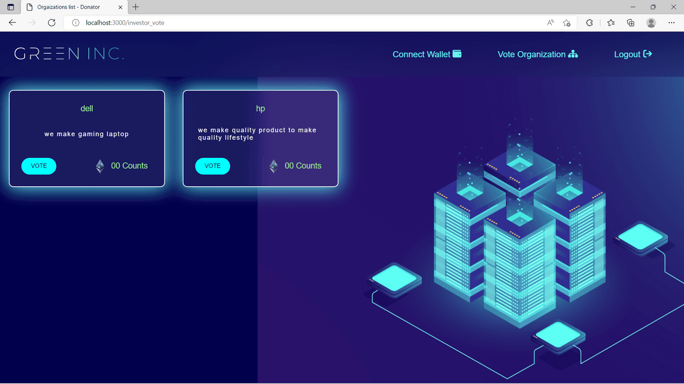The width and height of the screenshot is (684, 384).
Task: Close the Orgaizations list tab
Action: (120, 7)
